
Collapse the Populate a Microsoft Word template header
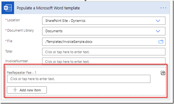pyautogui.click(x=85, y=8)
